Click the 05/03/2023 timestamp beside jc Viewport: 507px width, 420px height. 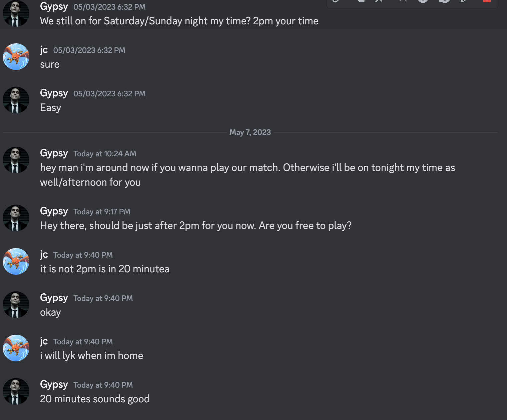point(89,50)
